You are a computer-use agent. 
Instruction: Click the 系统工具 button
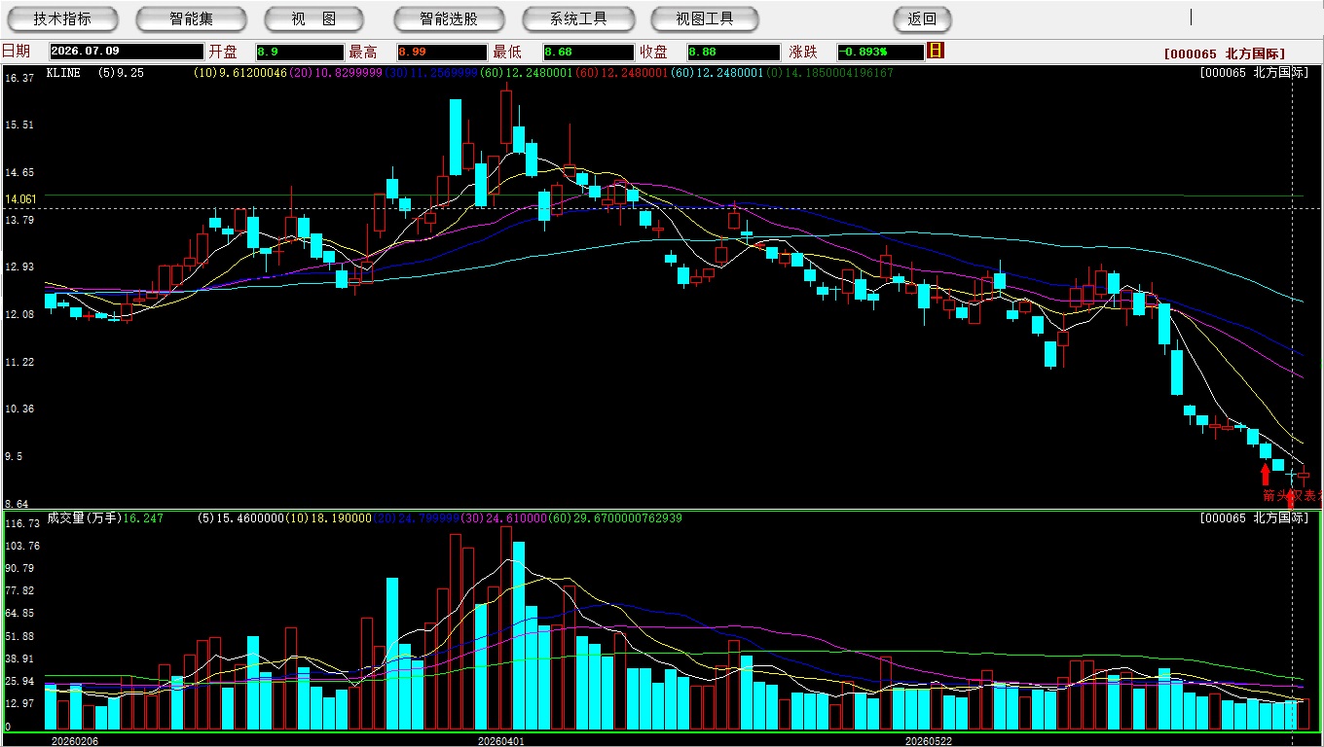[x=578, y=18]
